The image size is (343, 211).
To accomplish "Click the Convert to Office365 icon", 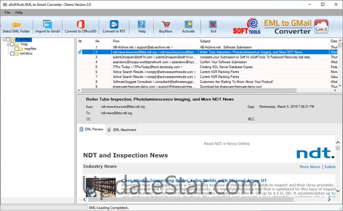I will 80,24.
